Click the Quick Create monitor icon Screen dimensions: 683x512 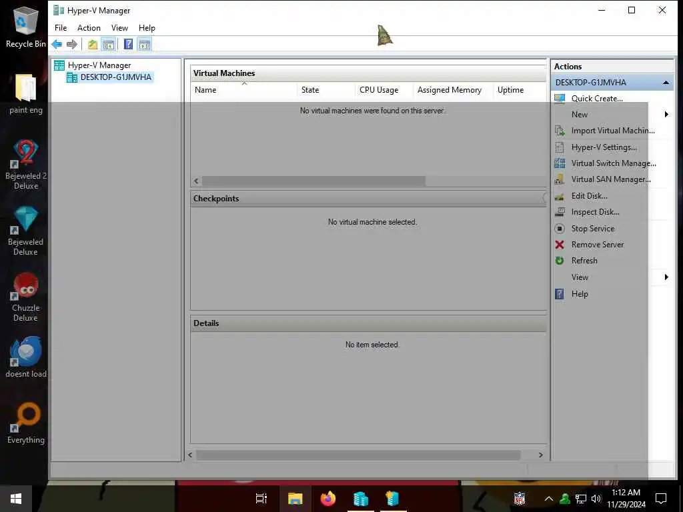click(x=560, y=99)
